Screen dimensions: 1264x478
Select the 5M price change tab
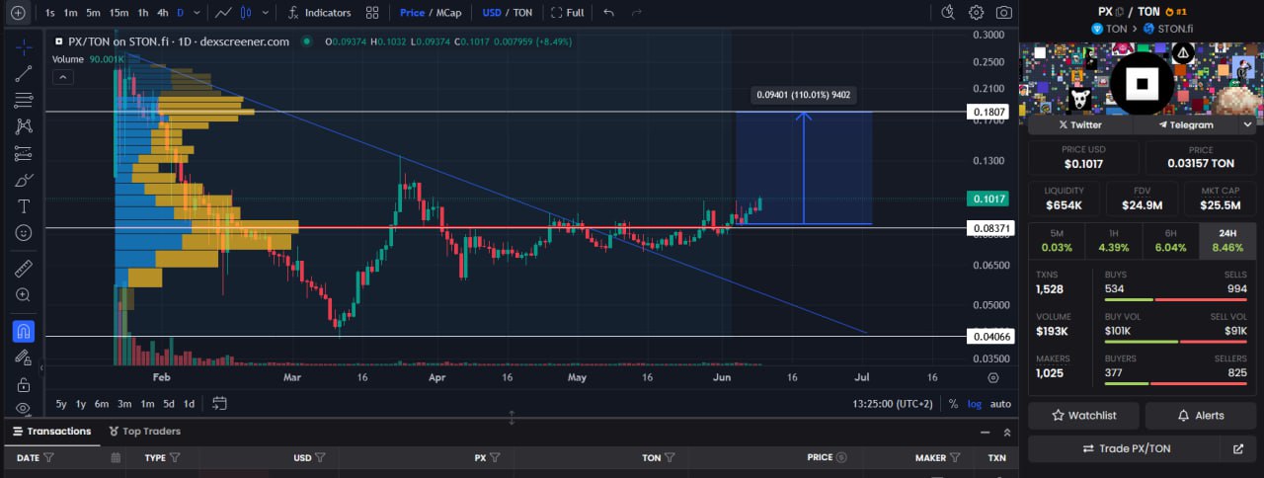point(1056,242)
